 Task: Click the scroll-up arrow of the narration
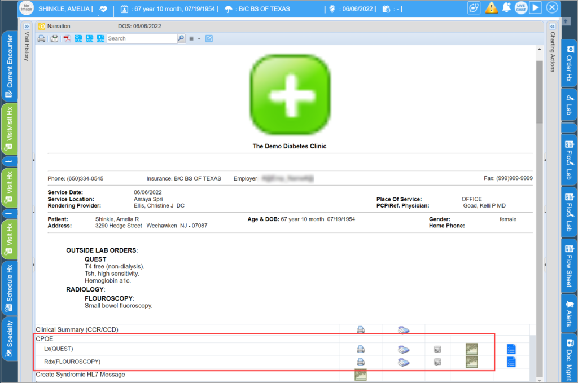539,49
